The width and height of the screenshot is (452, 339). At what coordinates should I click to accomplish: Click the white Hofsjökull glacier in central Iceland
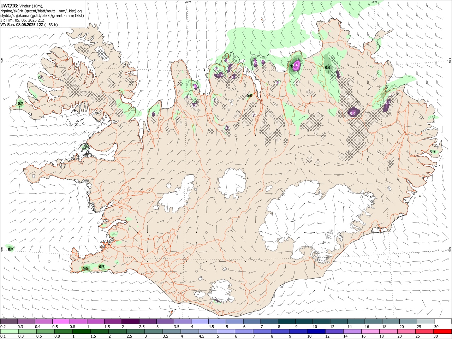coord(232,183)
